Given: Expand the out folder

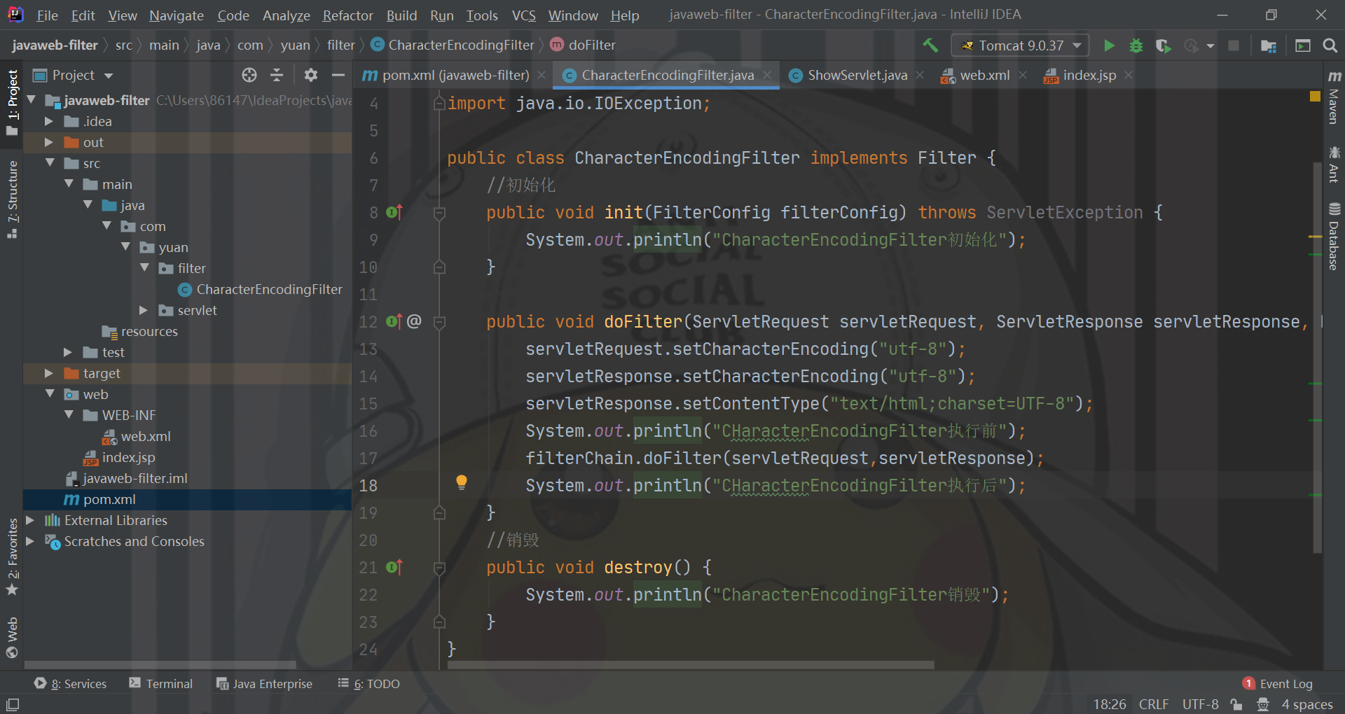Looking at the screenshot, I should click(49, 142).
